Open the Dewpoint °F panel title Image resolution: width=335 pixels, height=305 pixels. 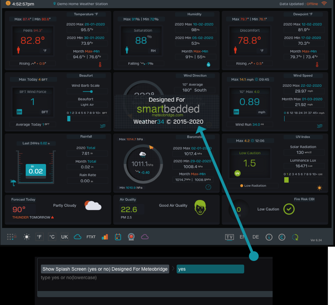coord(303,14)
